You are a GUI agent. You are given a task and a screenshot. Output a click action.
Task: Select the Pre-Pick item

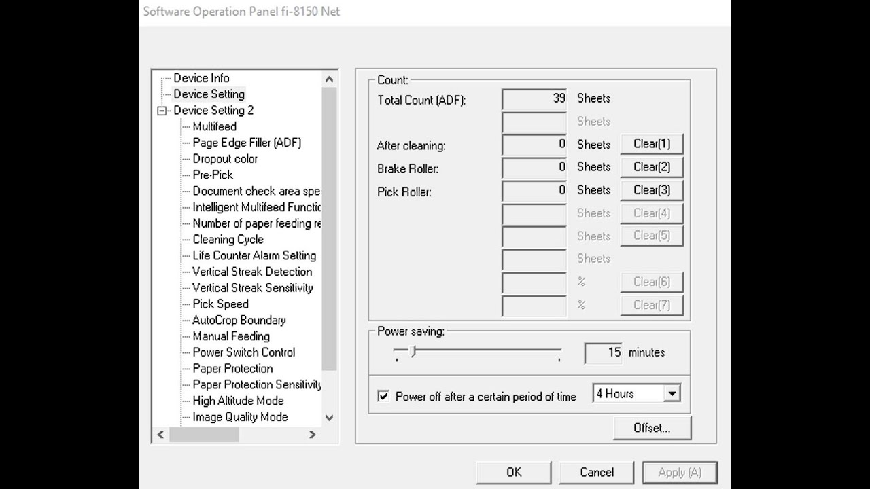[213, 175]
